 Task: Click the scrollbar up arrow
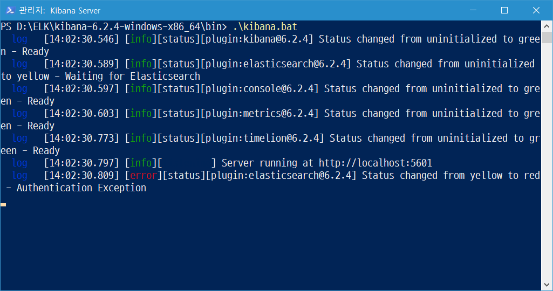pos(547,26)
